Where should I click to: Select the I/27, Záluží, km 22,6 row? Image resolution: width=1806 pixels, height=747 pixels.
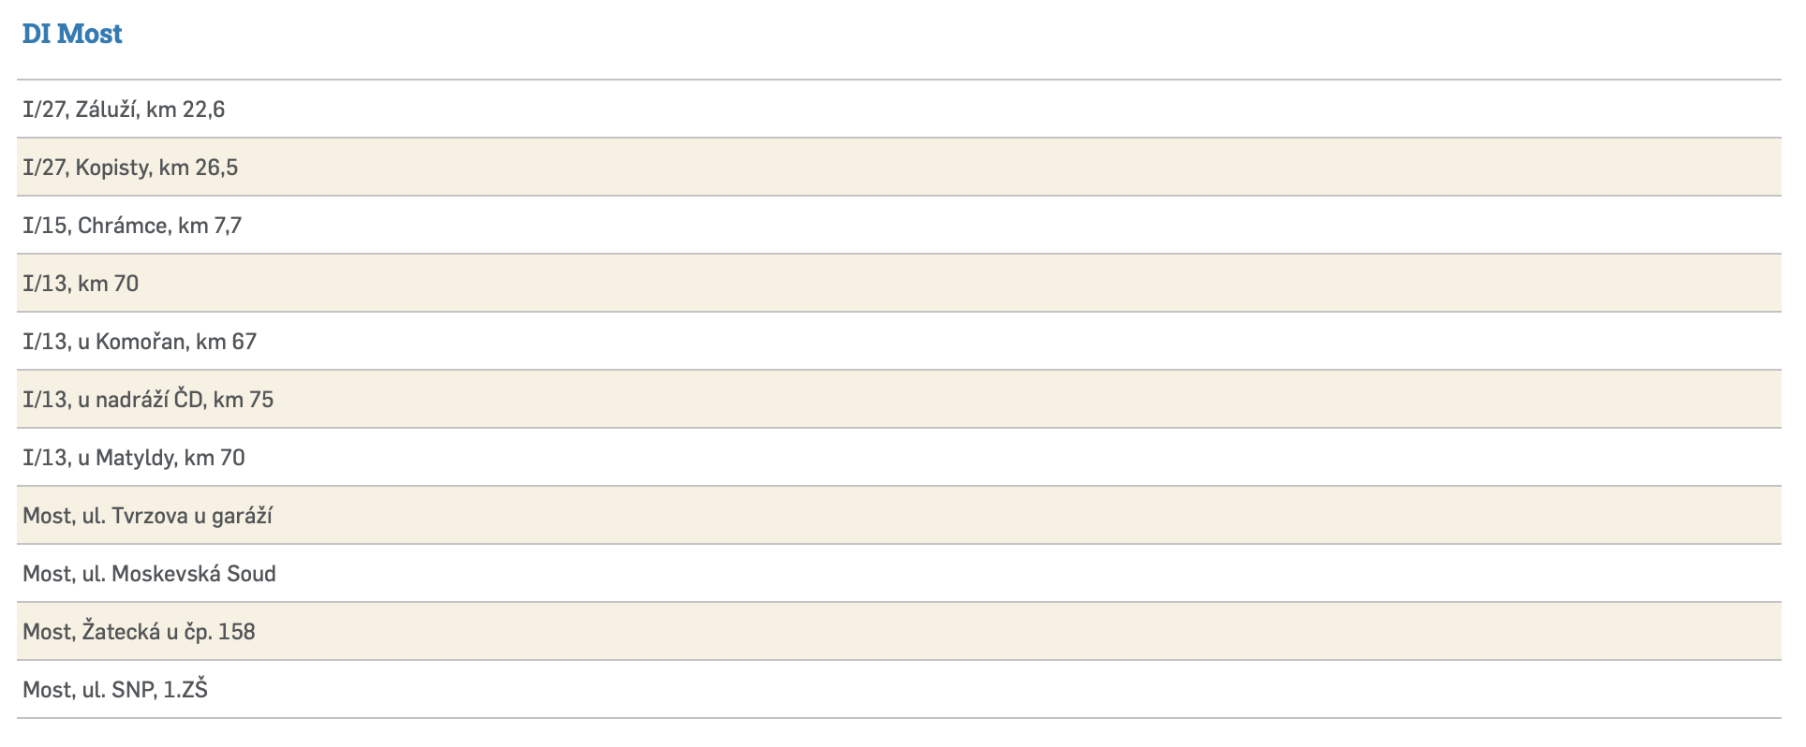[x=124, y=110]
